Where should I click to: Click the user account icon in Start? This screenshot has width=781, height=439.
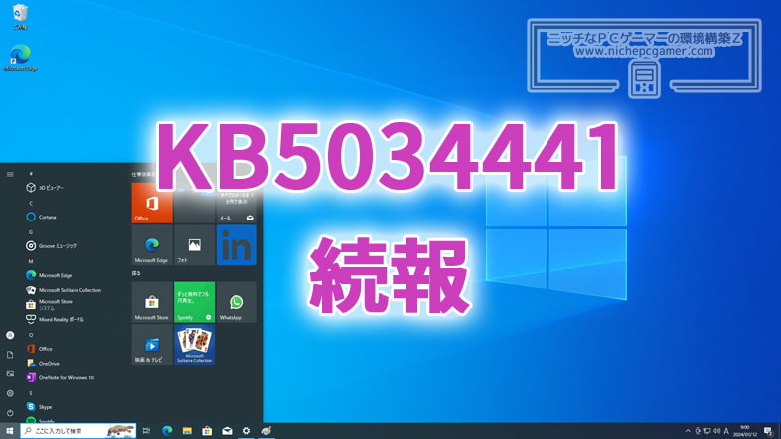(10, 335)
